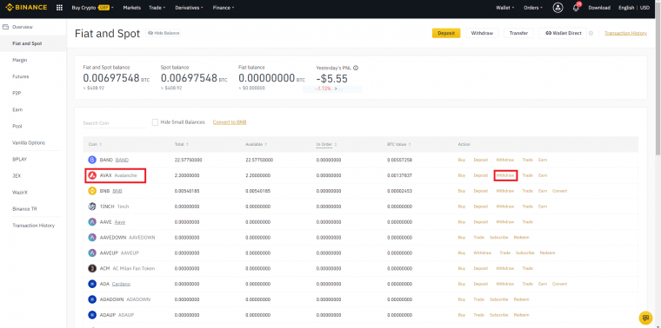
Task: Click info icon beside Yesterday's PNL
Action: click(x=356, y=68)
